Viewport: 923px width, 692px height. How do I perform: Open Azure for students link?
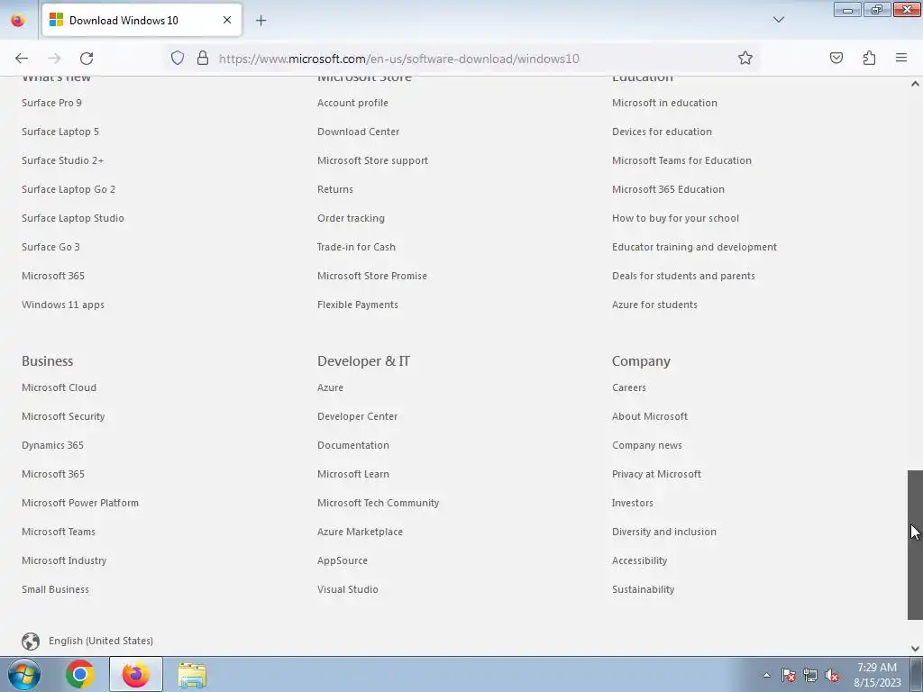click(x=654, y=305)
